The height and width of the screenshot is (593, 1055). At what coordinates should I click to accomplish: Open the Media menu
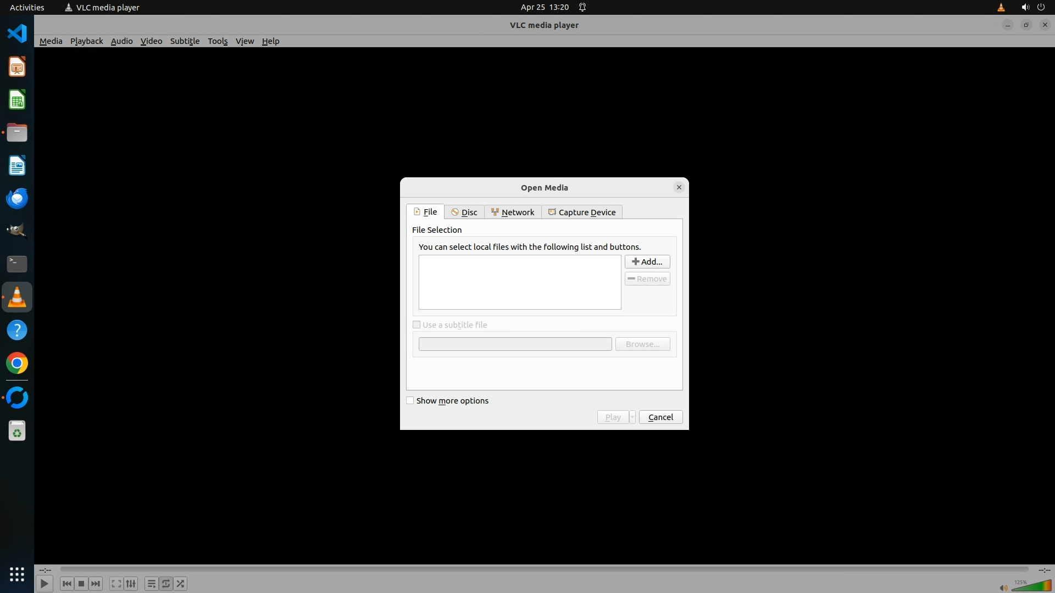tap(51, 41)
